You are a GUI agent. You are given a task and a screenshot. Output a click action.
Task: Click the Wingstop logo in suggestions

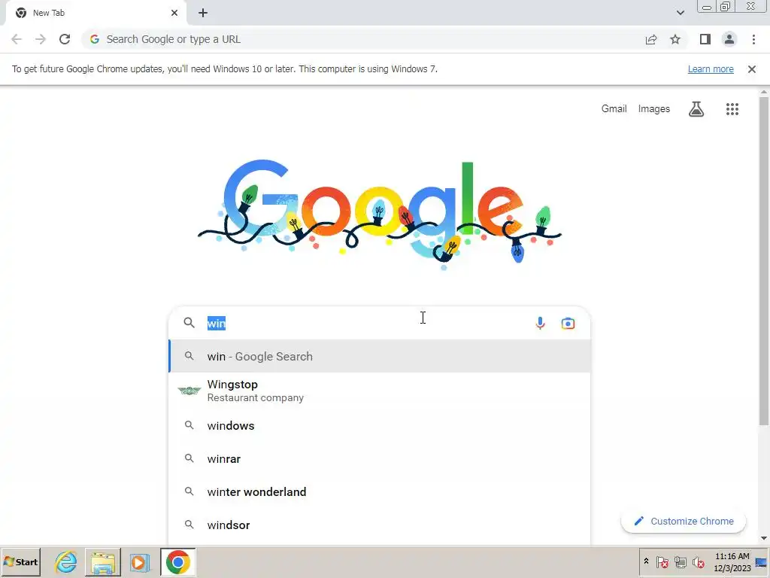pos(189,391)
